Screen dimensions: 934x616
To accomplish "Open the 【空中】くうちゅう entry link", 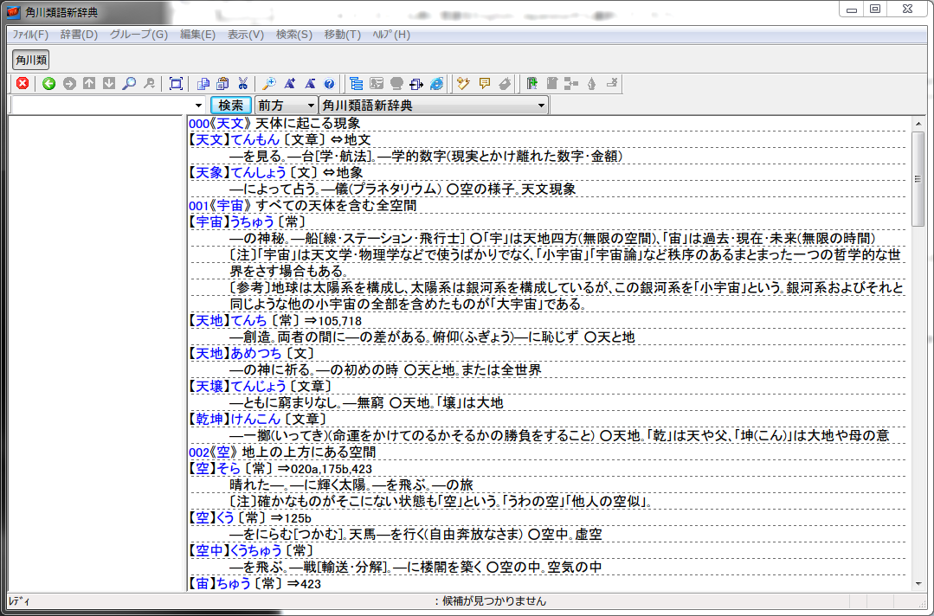I will tap(235, 550).
